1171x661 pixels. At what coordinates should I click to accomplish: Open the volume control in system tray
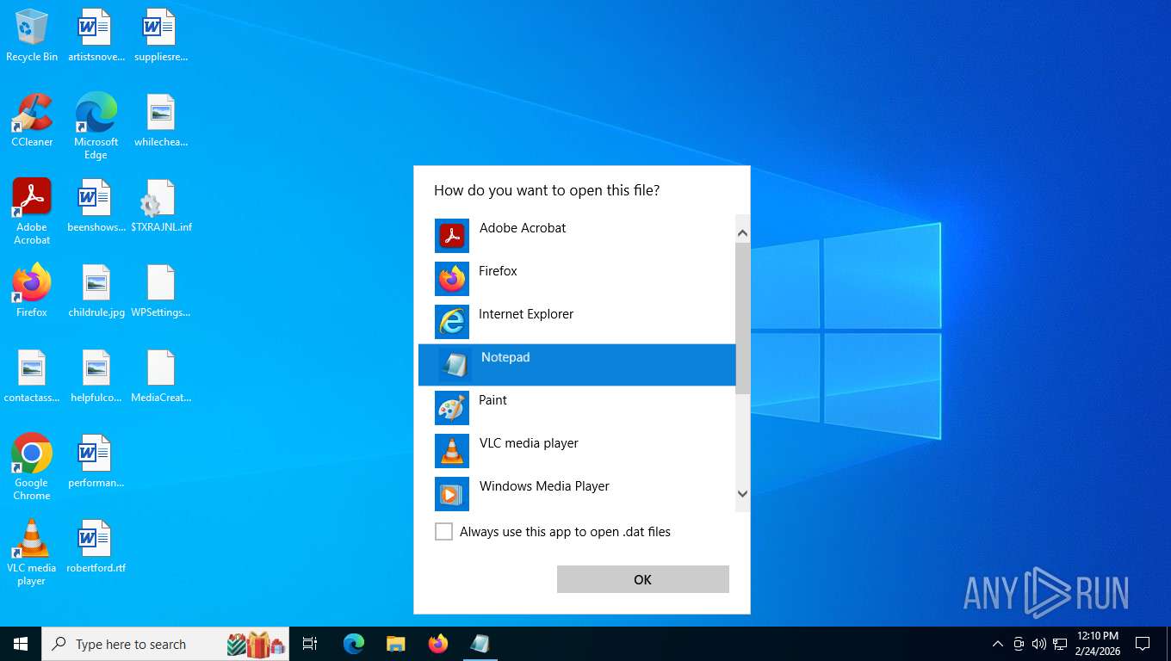1038,644
